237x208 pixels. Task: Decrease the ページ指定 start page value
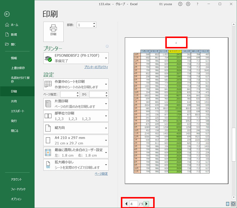[78, 96]
